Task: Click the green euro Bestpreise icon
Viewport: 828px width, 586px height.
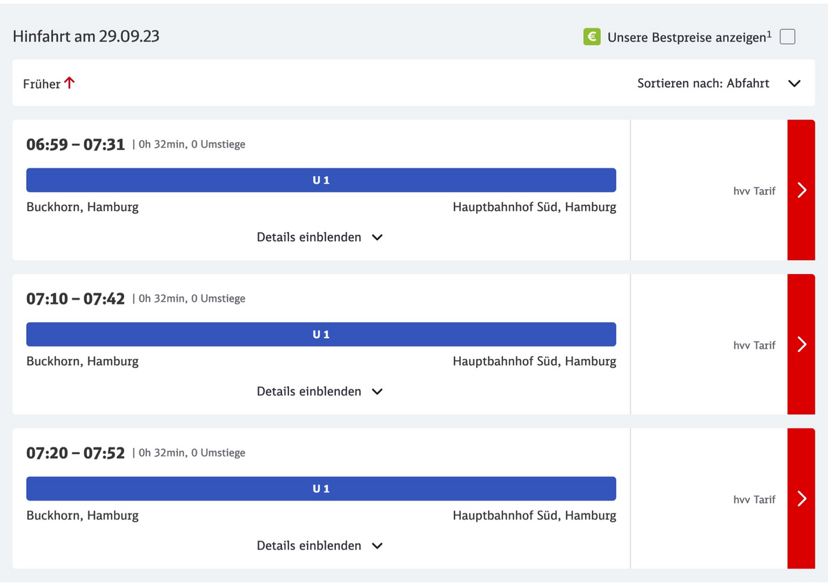Action: (592, 37)
